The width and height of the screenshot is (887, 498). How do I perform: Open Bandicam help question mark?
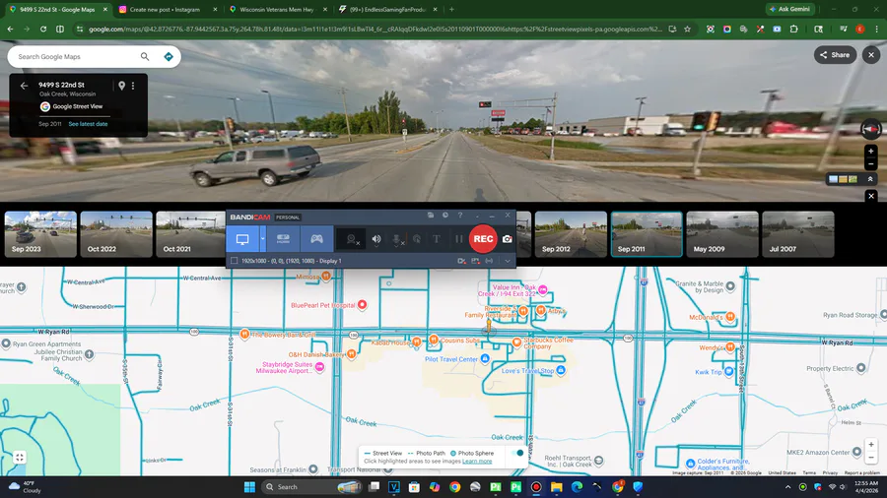[460, 216]
